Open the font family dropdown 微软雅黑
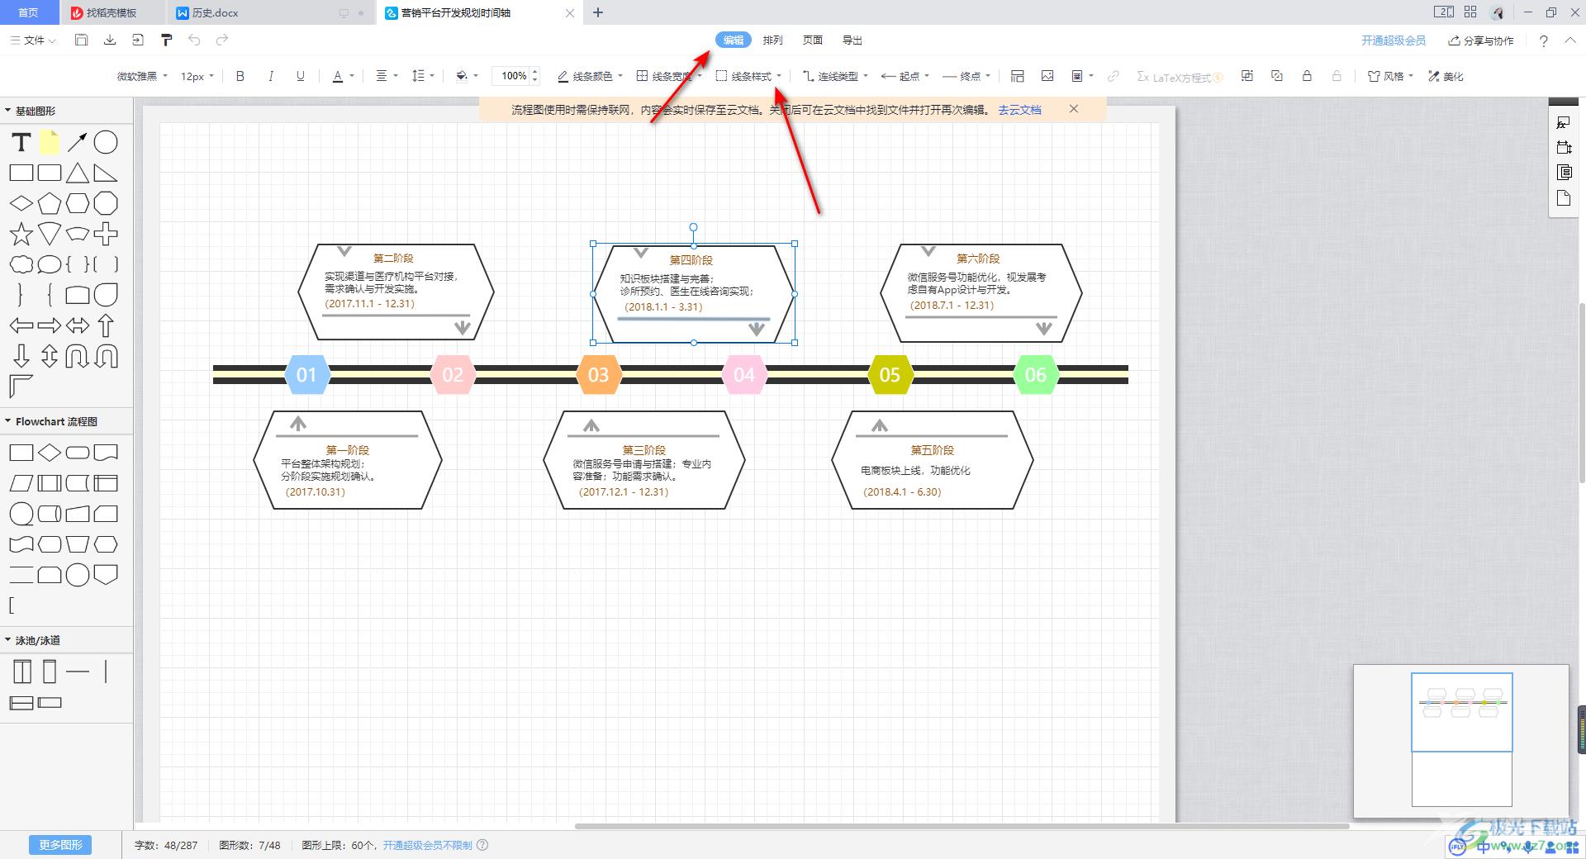The width and height of the screenshot is (1586, 859). tap(142, 76)
